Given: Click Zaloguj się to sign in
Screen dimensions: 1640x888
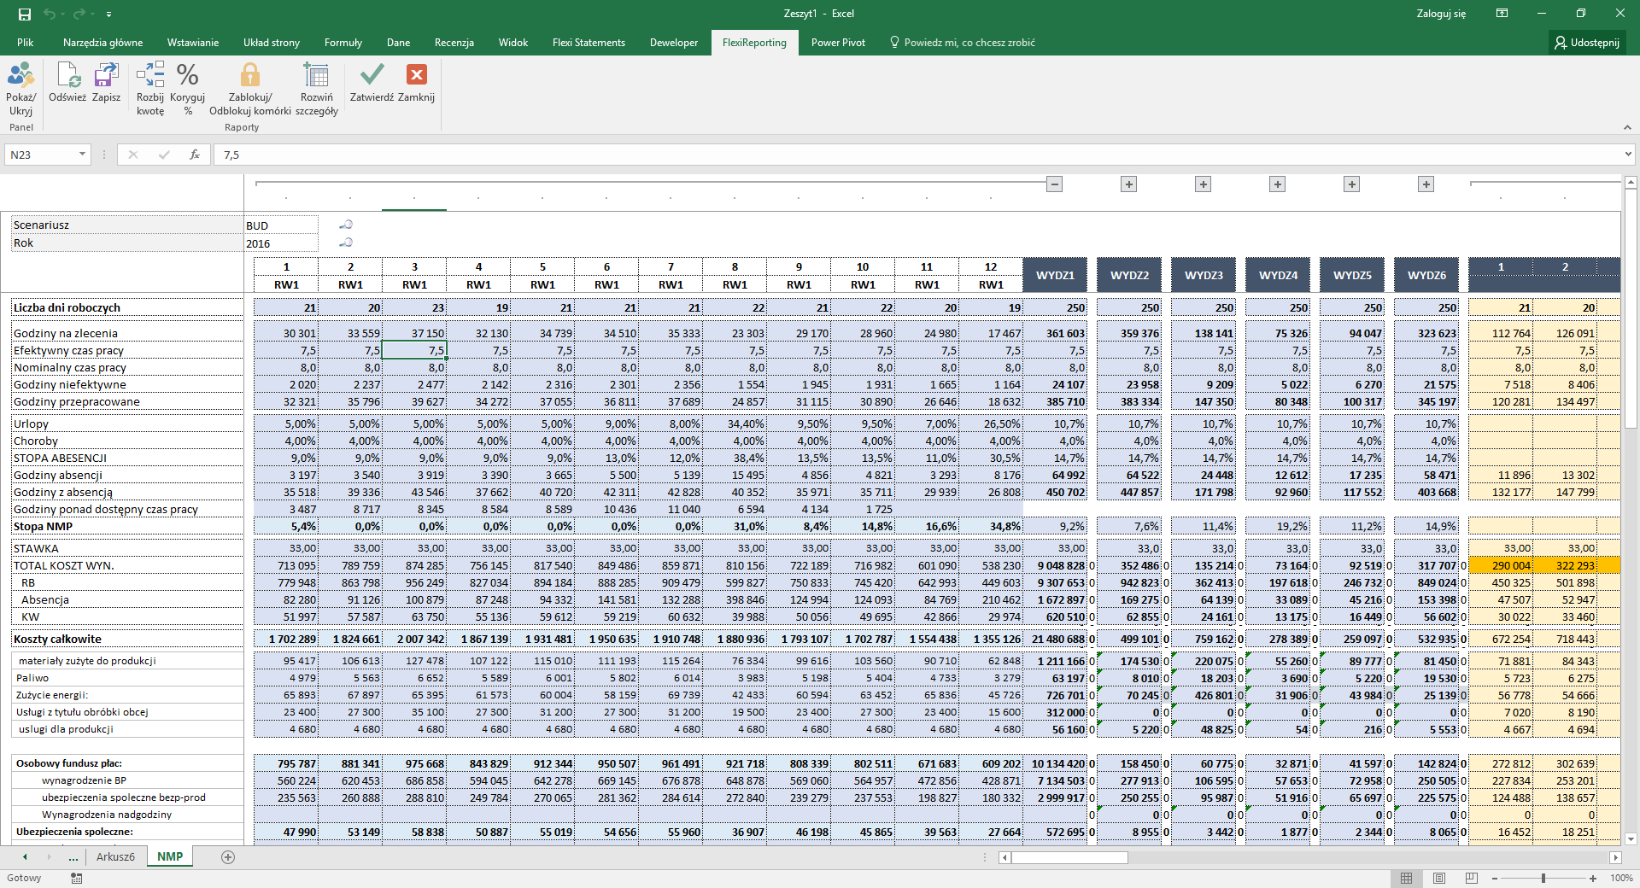Looking at the screenshot, I should pos(1441,14).
